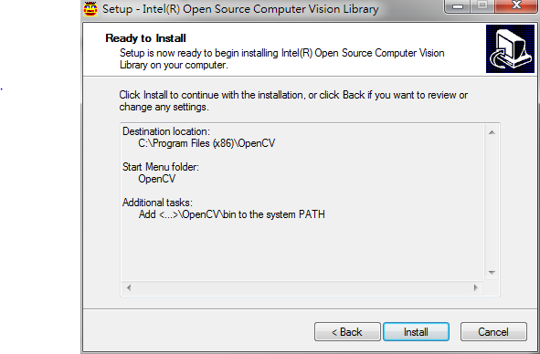Click the horizontal scrollbar's left arrow

point(129,287)
